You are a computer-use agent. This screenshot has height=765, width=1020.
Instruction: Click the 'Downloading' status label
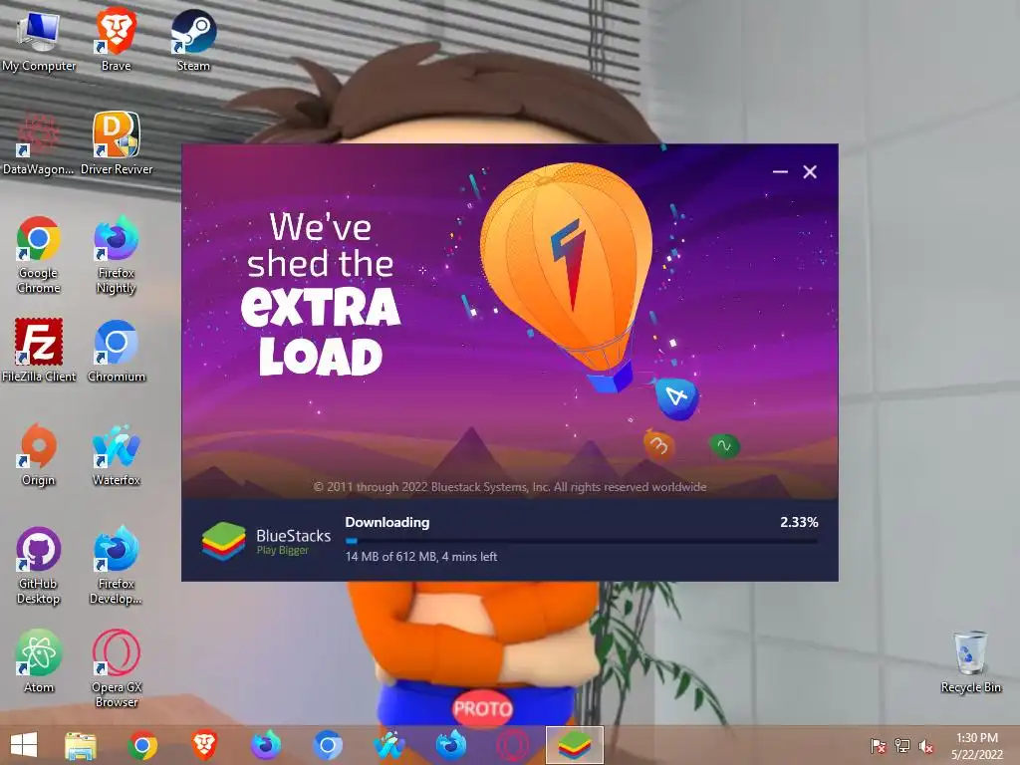pyautogui.click(x=387, y=522)
